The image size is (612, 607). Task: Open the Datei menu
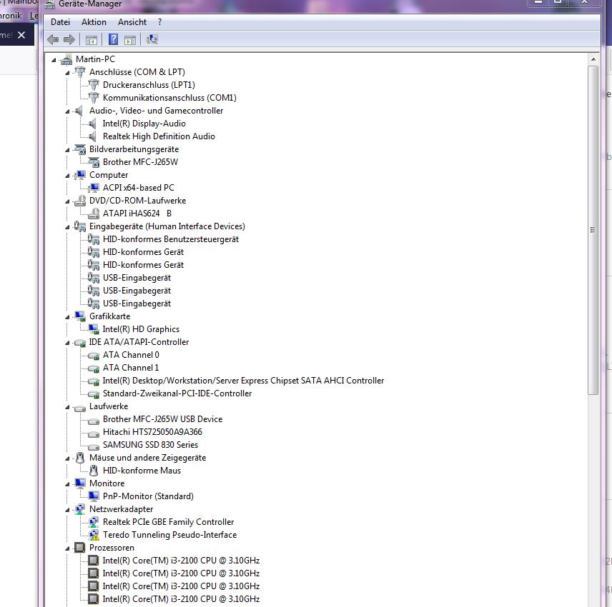coord(61,22)
